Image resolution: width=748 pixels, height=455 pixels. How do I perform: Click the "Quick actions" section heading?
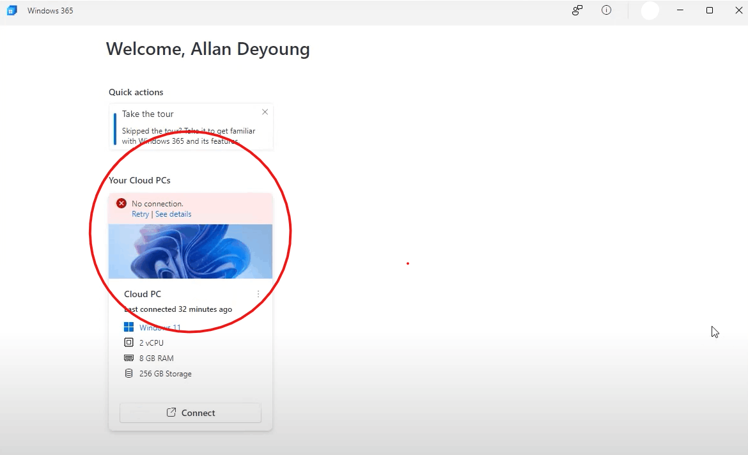(136, 92)
